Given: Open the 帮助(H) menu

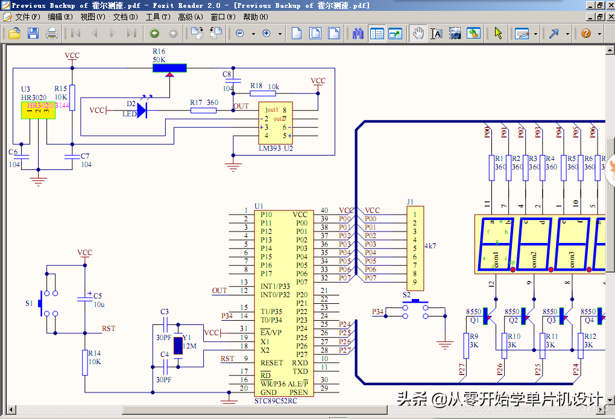Looking at the screenshot, I should tap(254, 17).
